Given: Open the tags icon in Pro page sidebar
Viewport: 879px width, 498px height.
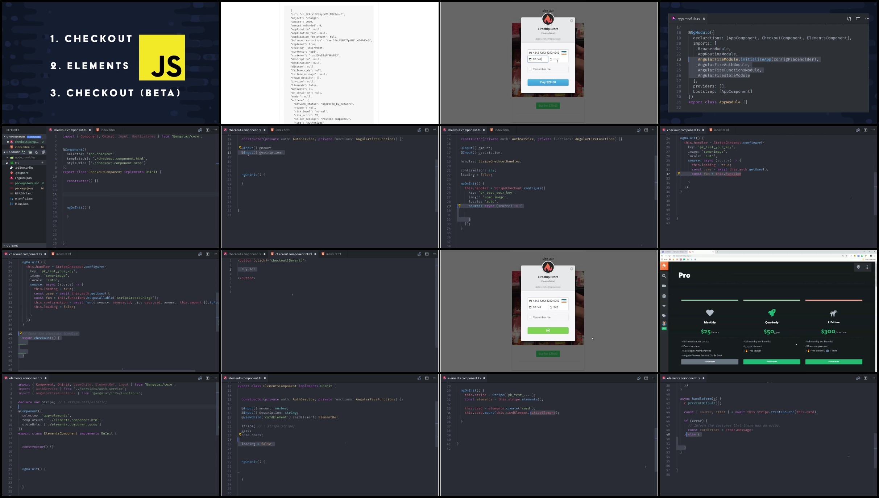Looking at the screenshot, I should 664,316.
